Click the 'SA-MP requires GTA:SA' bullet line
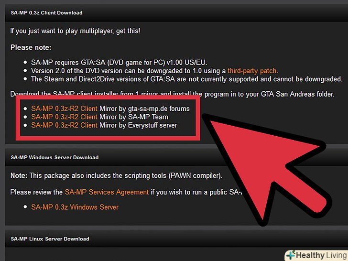348x261 pixels. point(119,62)
